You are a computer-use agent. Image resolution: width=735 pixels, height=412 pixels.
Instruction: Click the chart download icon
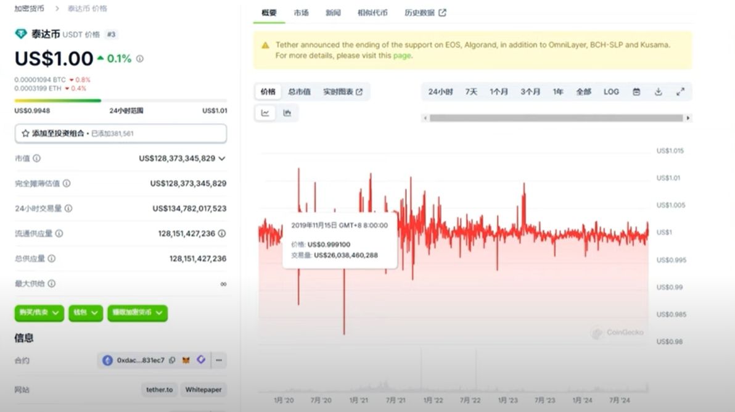coord(659,91)
